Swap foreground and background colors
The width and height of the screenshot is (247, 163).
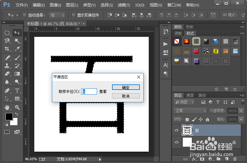click(17, 114)
